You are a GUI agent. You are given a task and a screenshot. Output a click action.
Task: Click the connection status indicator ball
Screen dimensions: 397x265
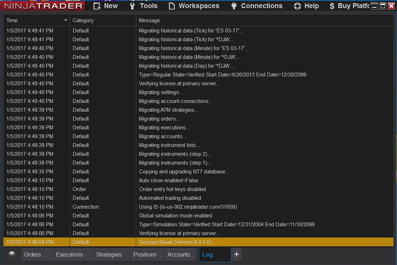click(12, 255)
